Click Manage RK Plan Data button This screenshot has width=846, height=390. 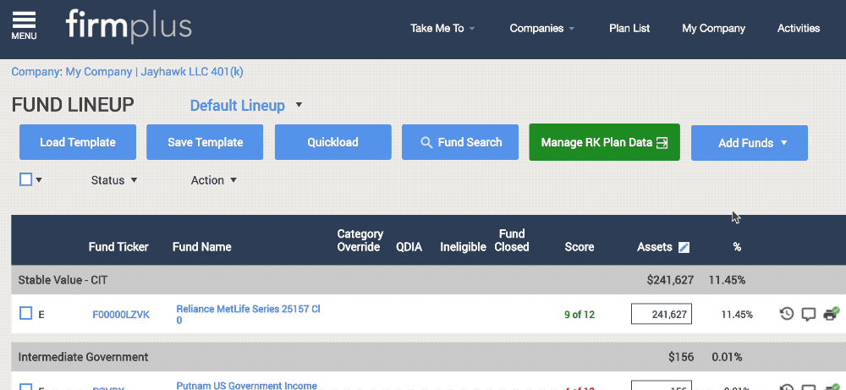click(604, 142)
